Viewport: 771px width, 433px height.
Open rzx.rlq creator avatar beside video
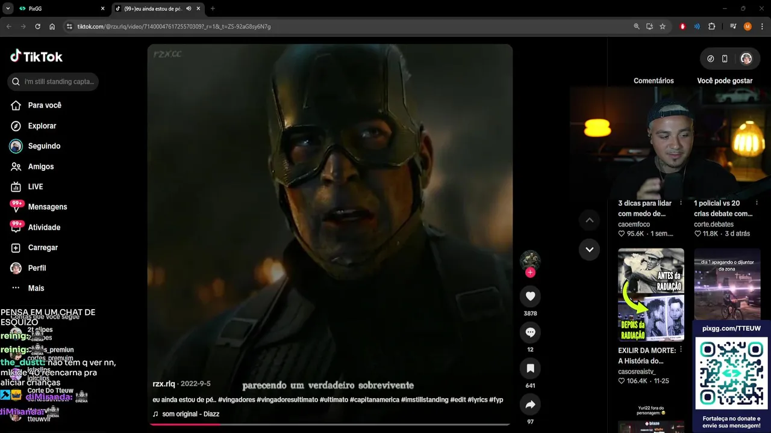(x=530, y=260)
